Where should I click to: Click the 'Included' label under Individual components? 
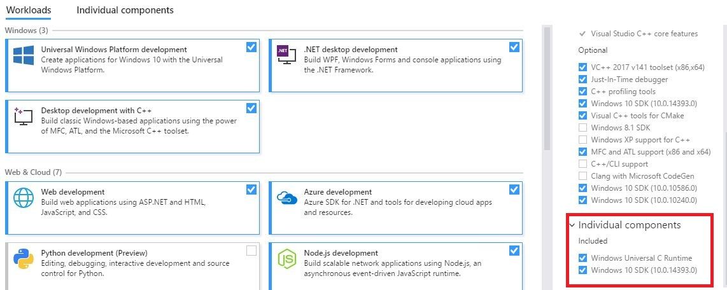(x=593, y=241)
